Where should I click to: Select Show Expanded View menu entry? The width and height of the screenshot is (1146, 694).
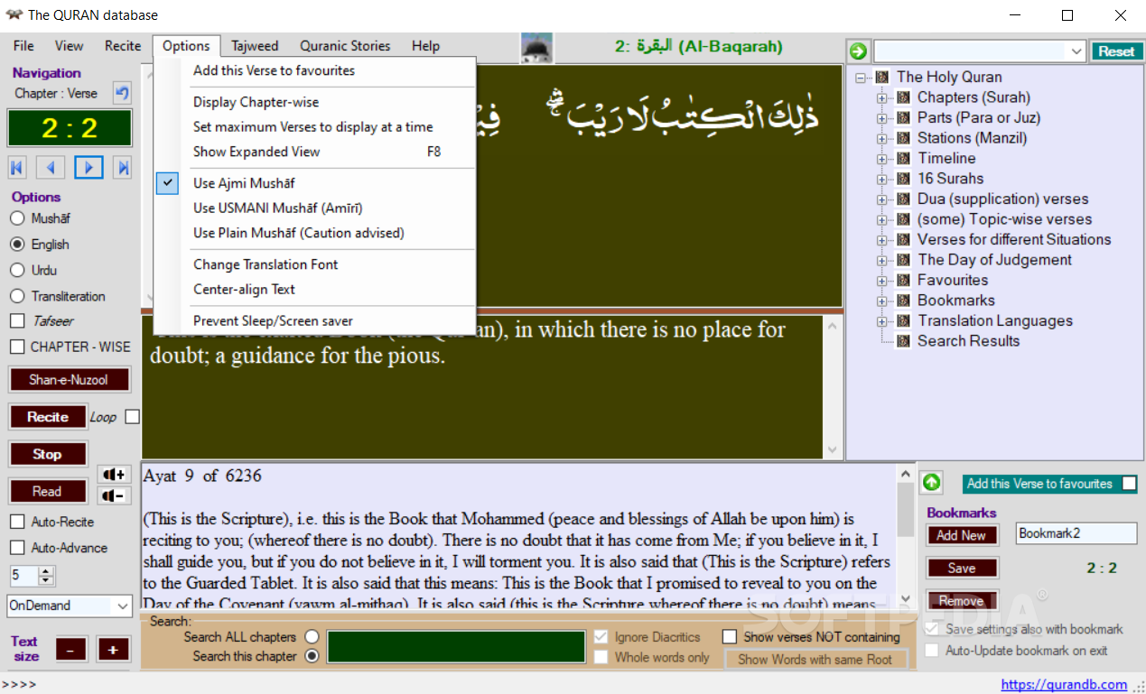[x=314, y=152]
